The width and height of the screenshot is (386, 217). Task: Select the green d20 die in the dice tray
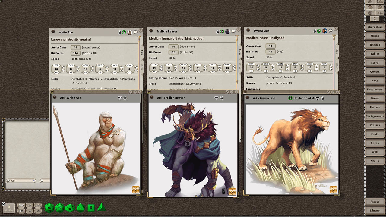(49, 208)
